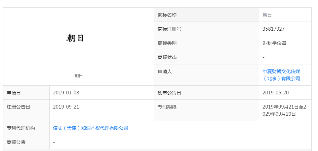Click the 初审公告日 label cell
318x151 pixels.
click(206, 93)
